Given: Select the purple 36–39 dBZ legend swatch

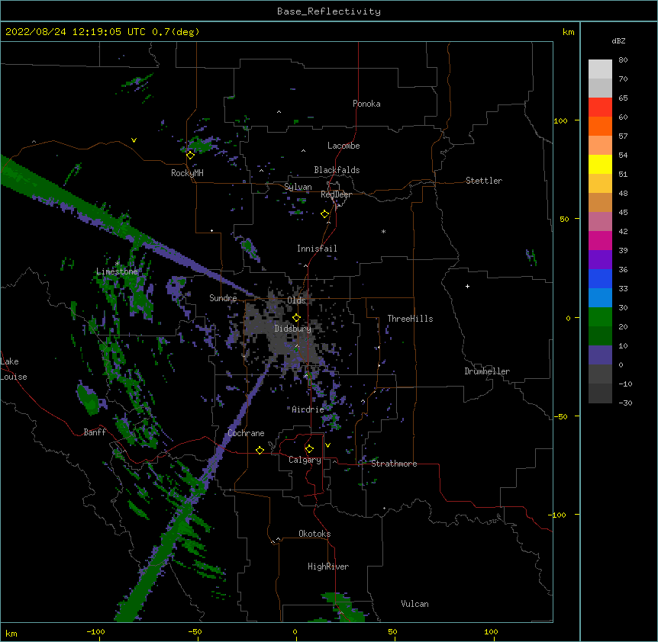Looking at the screenshot, I should point(600,259).
